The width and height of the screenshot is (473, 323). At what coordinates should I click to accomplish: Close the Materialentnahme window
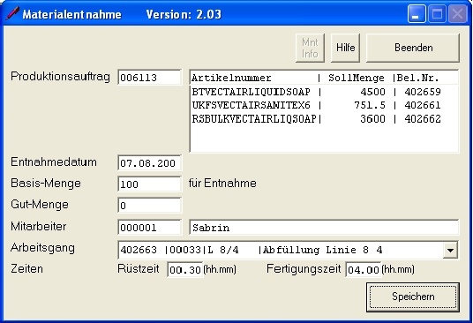click(x=458, y=14)
